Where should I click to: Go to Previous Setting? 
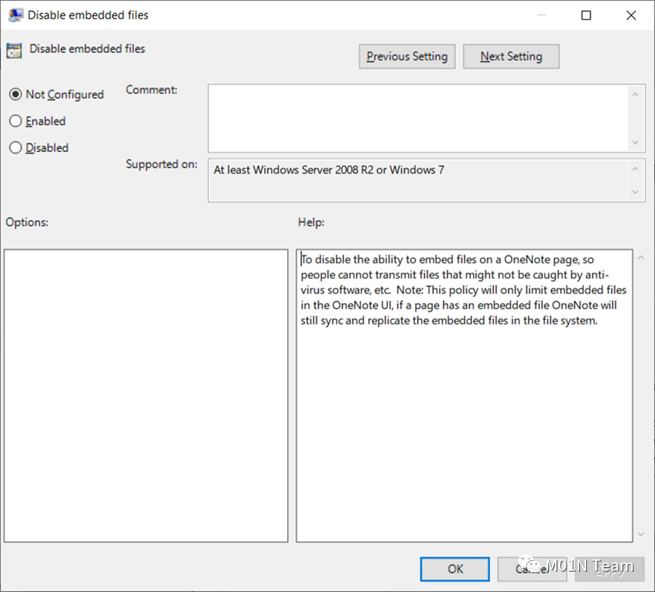pyautogui.click(x=407, y=56)
